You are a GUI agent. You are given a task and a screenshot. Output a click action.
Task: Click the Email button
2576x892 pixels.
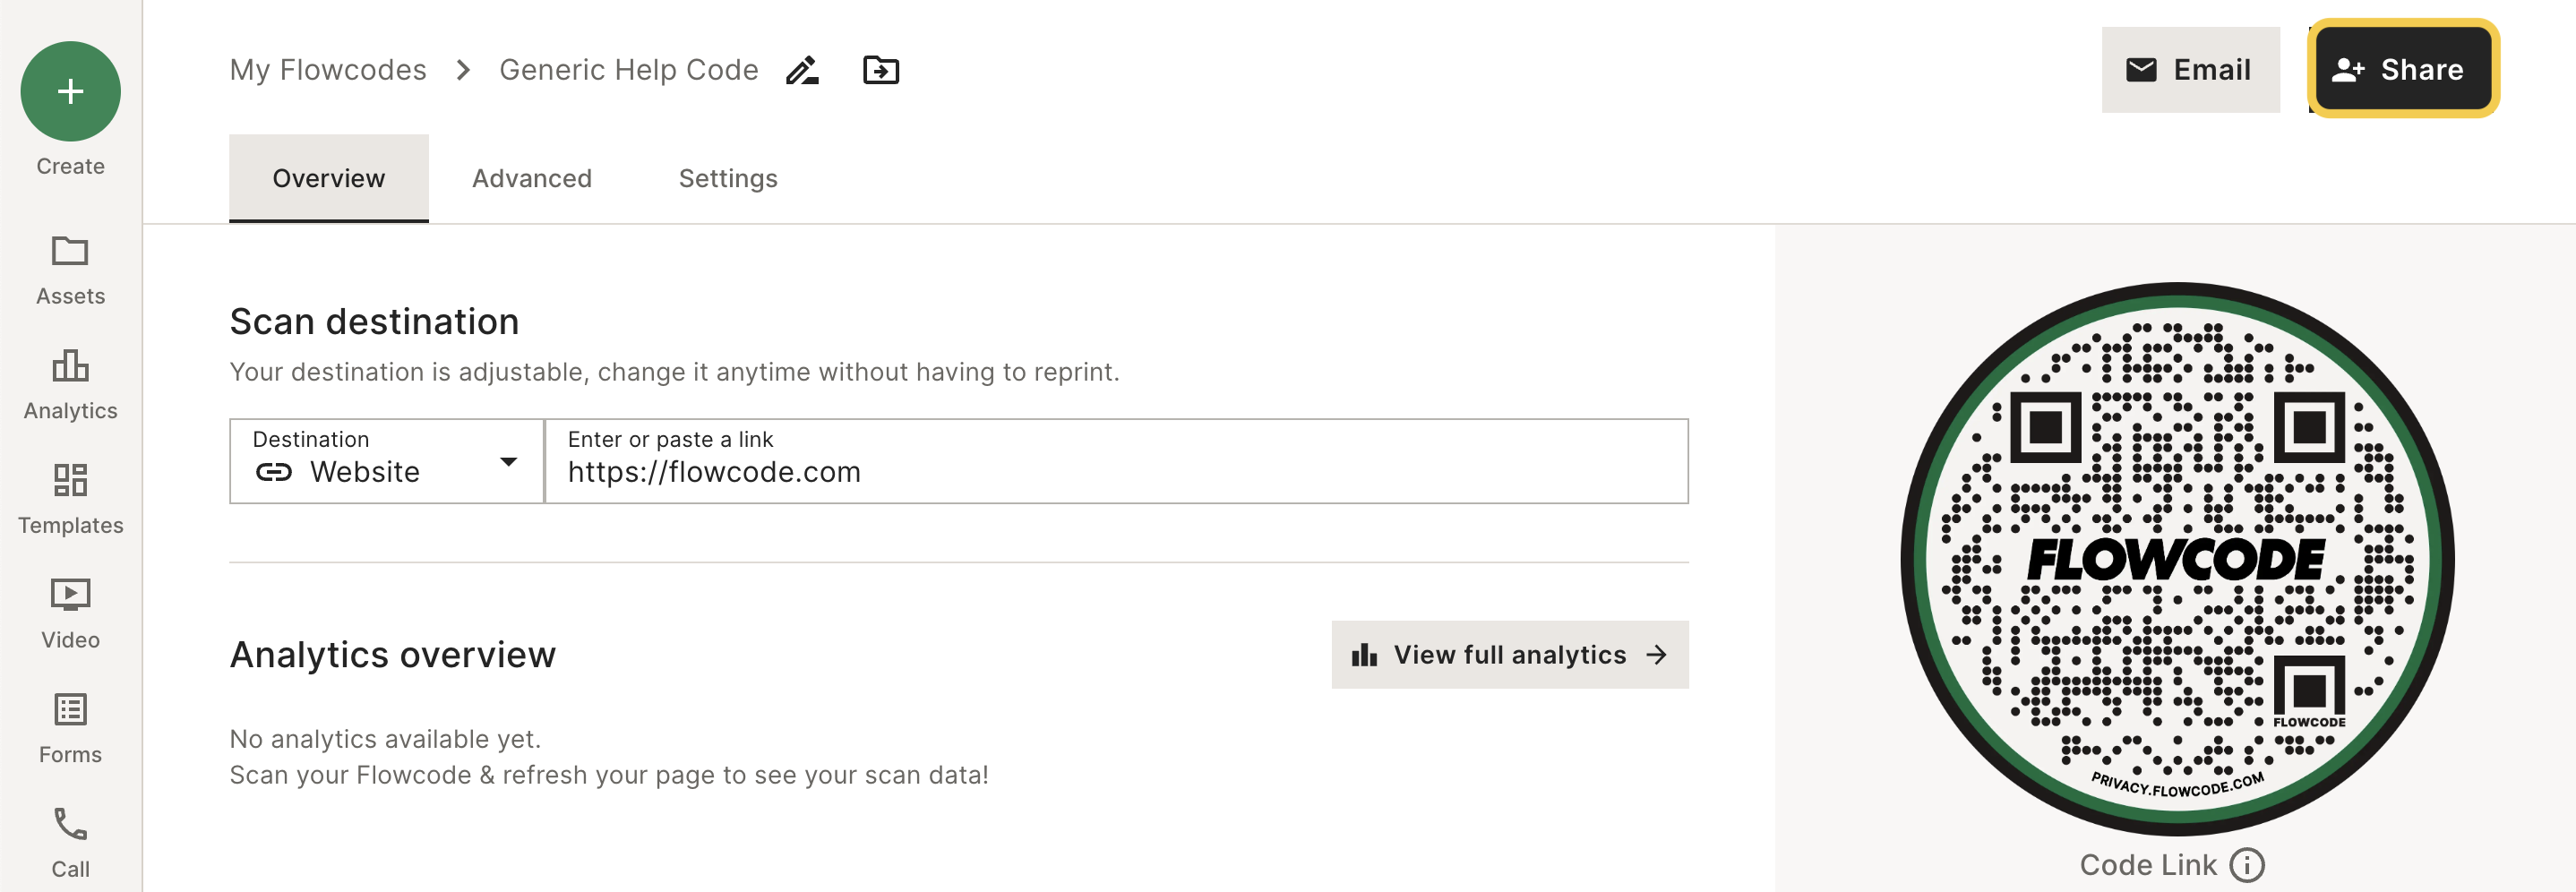[2190, 70]
